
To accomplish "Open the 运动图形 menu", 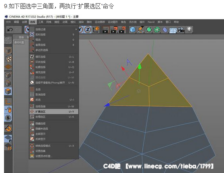I will (113, 22).
